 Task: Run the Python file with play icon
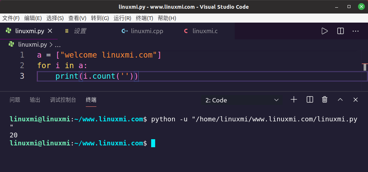click(x=325, y=31)
